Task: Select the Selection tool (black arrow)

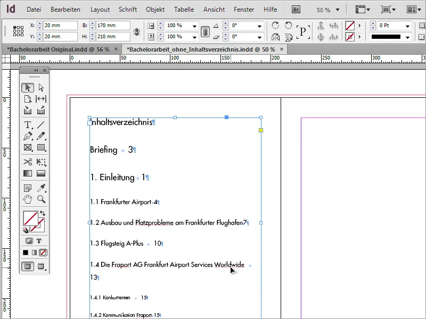Action: pos(28,88)
